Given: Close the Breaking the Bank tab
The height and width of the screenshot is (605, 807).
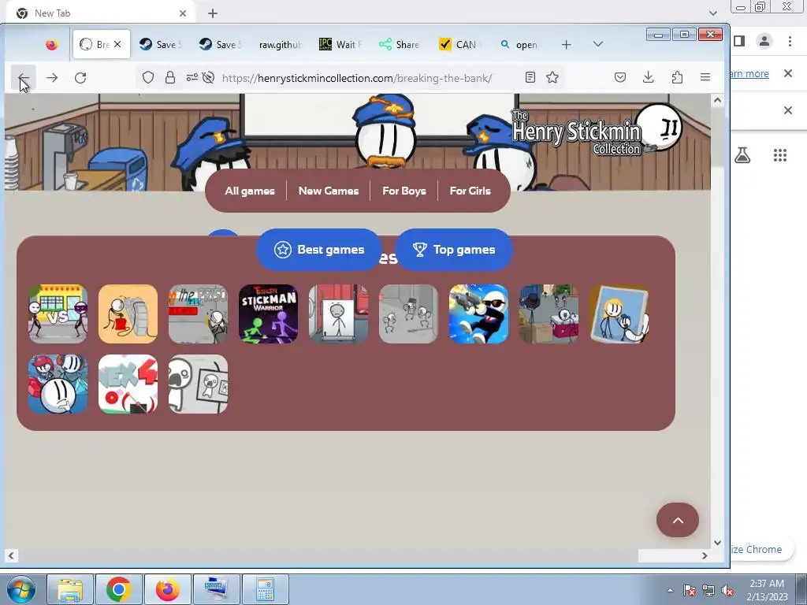Looking at the screenshot, I should coord(117,44).
